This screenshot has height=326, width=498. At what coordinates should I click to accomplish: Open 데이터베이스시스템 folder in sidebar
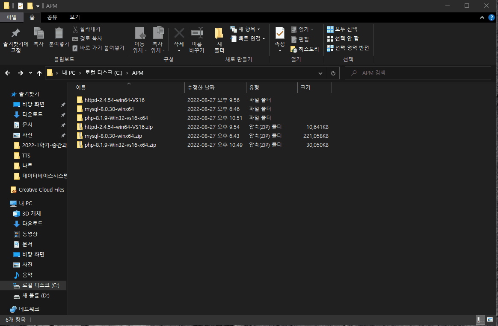44,176
